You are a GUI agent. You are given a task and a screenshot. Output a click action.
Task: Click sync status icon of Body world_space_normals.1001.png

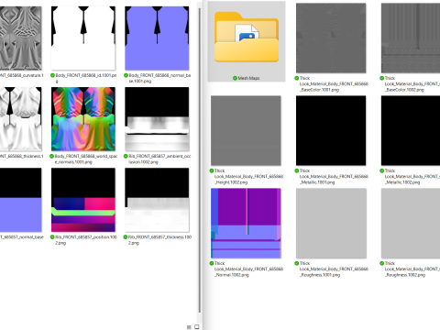[x=52, y=156]
